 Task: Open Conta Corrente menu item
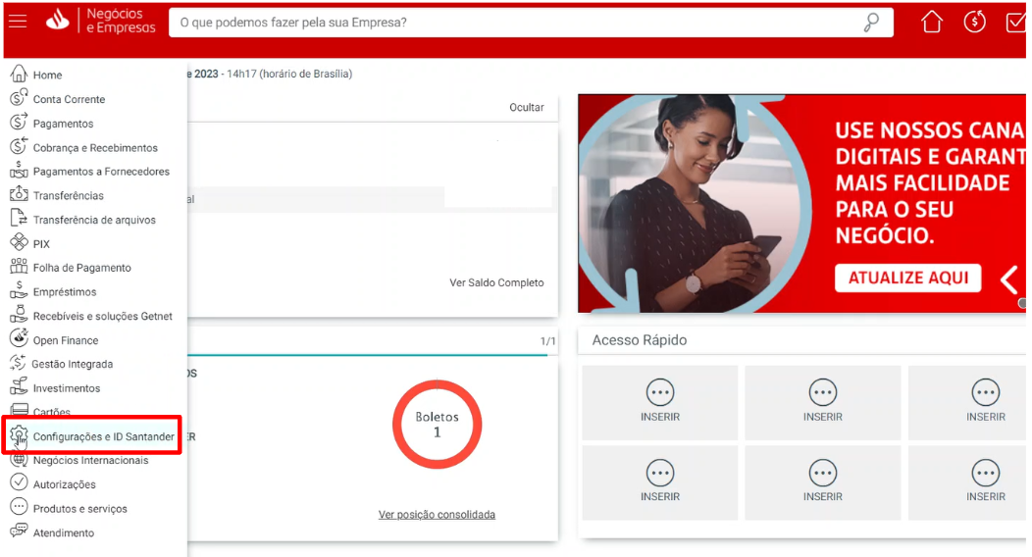coord(69,99)
